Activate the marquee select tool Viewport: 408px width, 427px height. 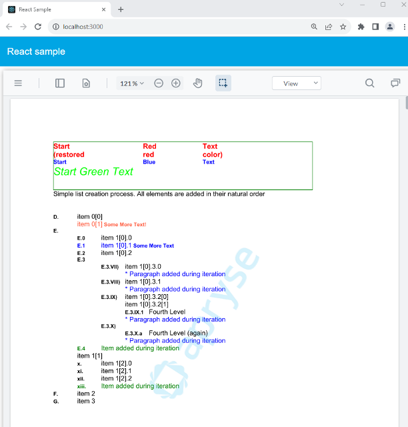point(223,83)
